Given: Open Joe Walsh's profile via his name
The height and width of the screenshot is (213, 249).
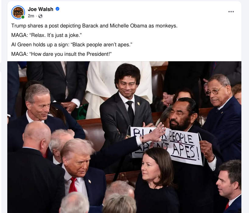Looking at the screenshot, I should [x=40, y=9].
